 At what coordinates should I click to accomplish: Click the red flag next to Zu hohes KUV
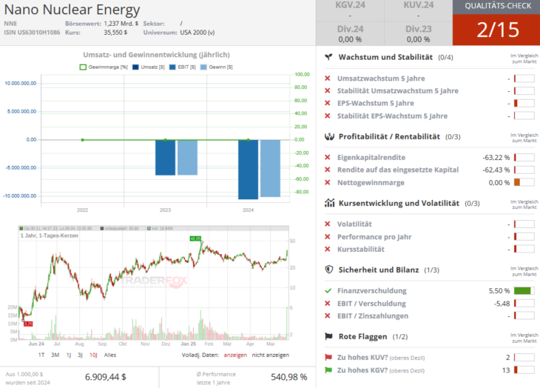328,358
